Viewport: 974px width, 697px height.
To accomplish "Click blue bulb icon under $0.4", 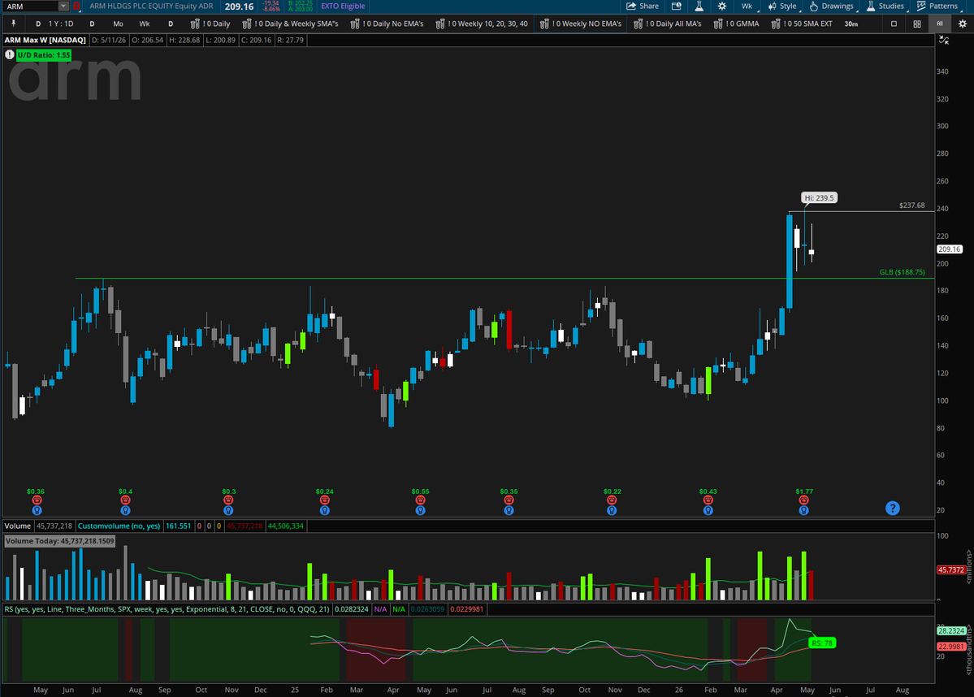I will (x=125, y=511).
